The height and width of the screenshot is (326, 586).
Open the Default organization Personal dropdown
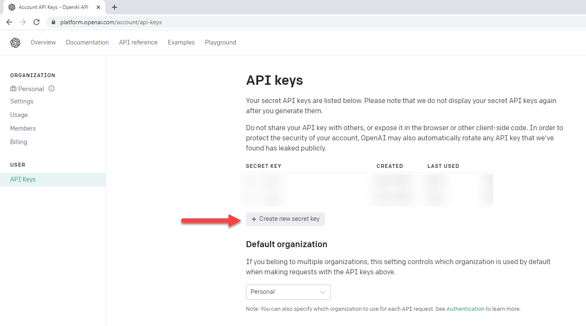pyautogui.click(x=288, y=292)
